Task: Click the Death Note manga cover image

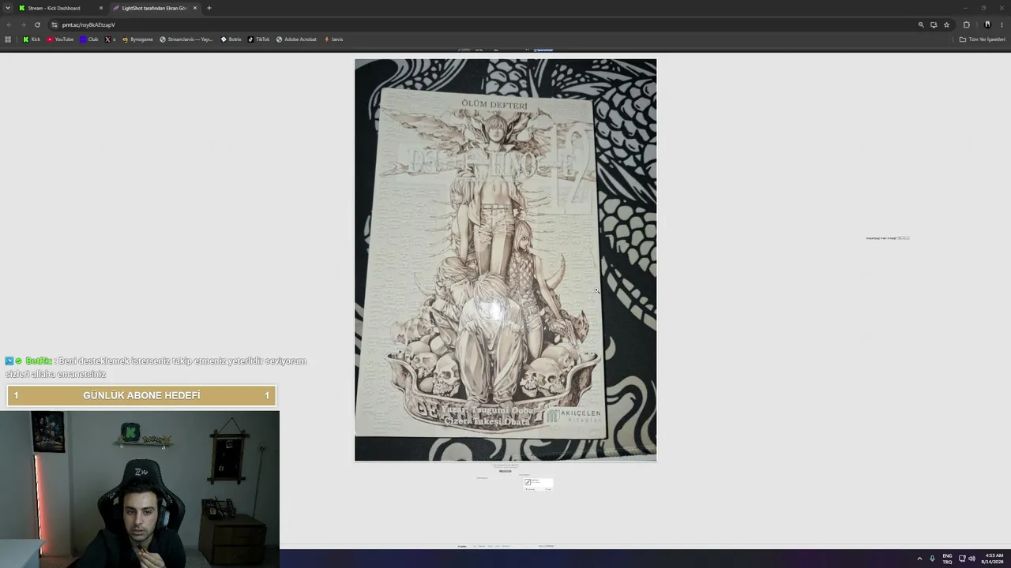Action: pos(505,260)
